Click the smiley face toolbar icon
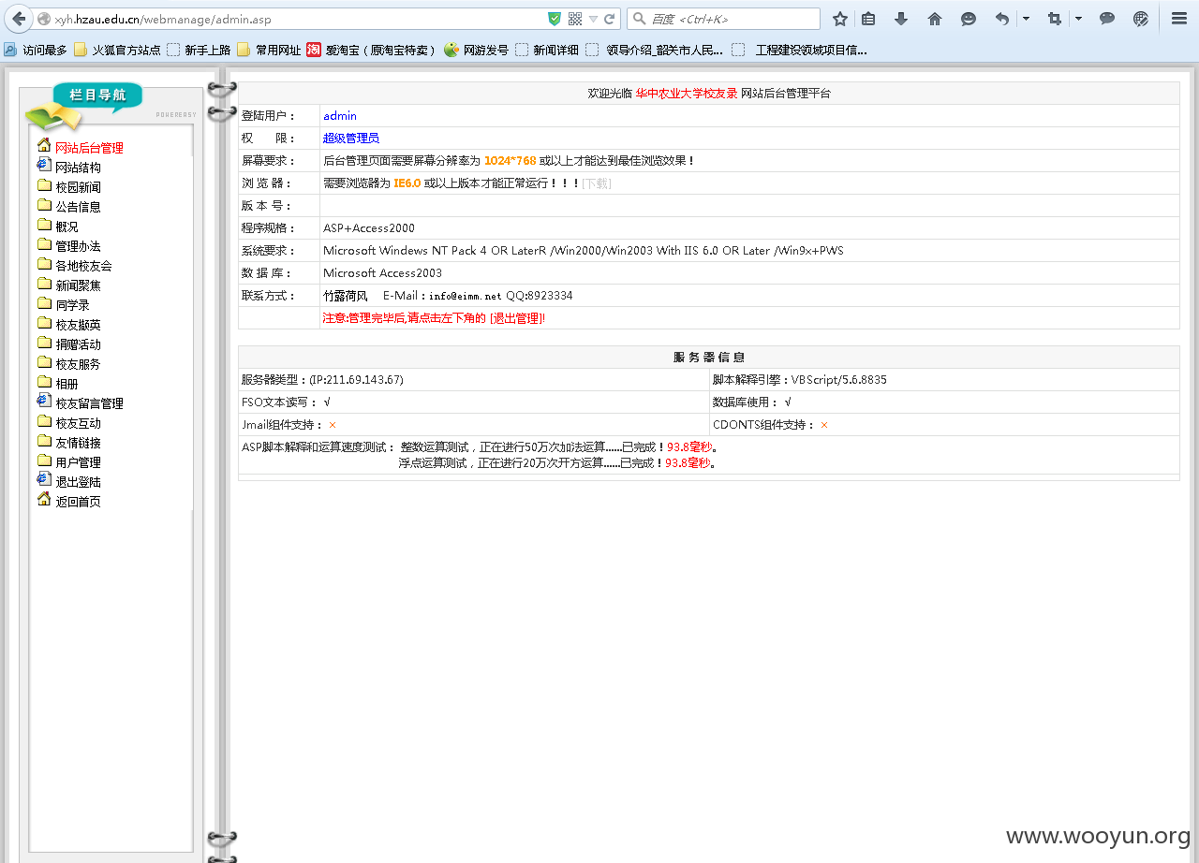Viewport: 1199px width, 863px height. 969,19
